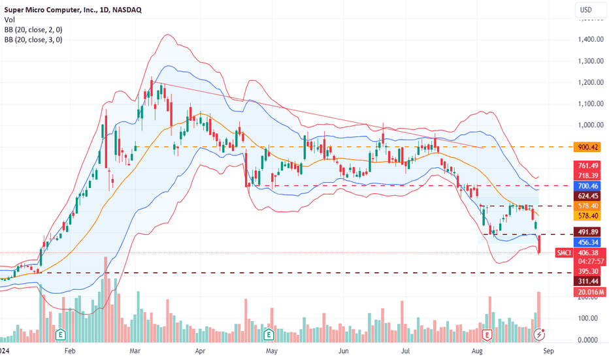Click the 100.00 volume axis value

click(588, 319)
